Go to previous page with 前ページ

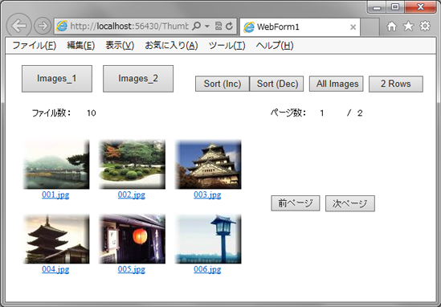click(296, 203)
